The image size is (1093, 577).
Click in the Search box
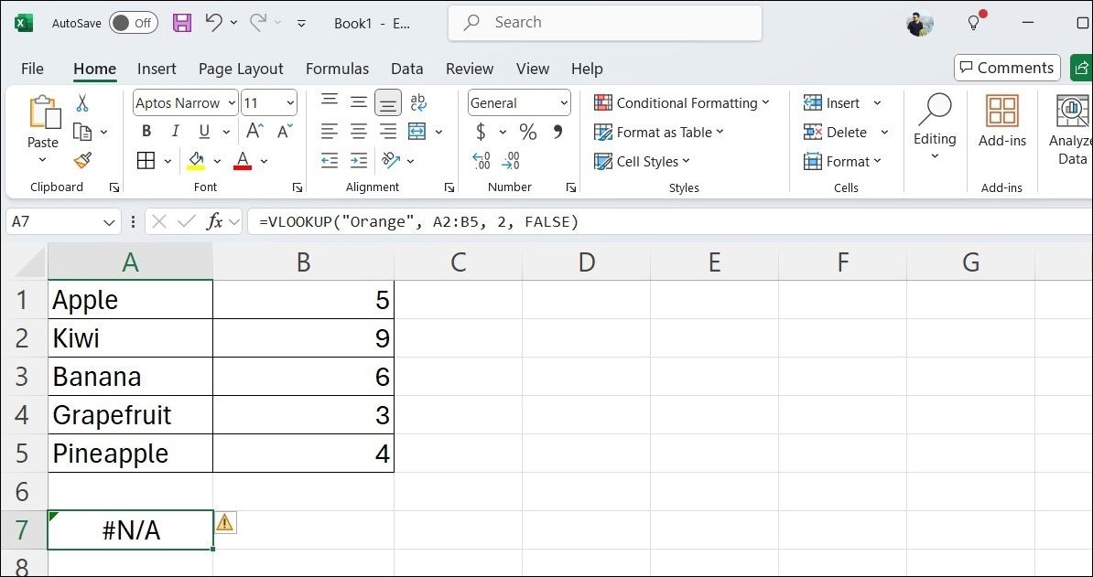604,23
